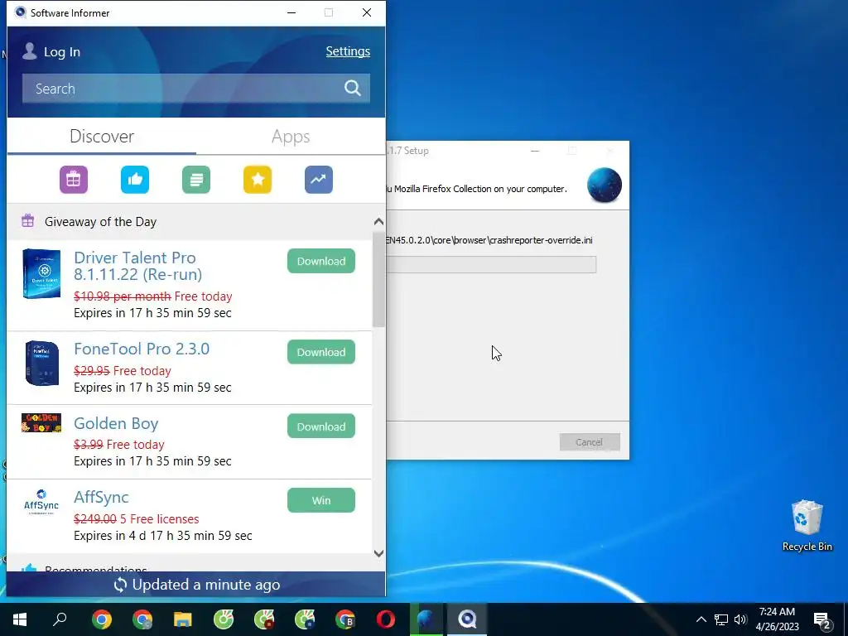This screenshot has width=848, height=636.
Task: Open the blue trending chart icon
Action: [319, 180]
